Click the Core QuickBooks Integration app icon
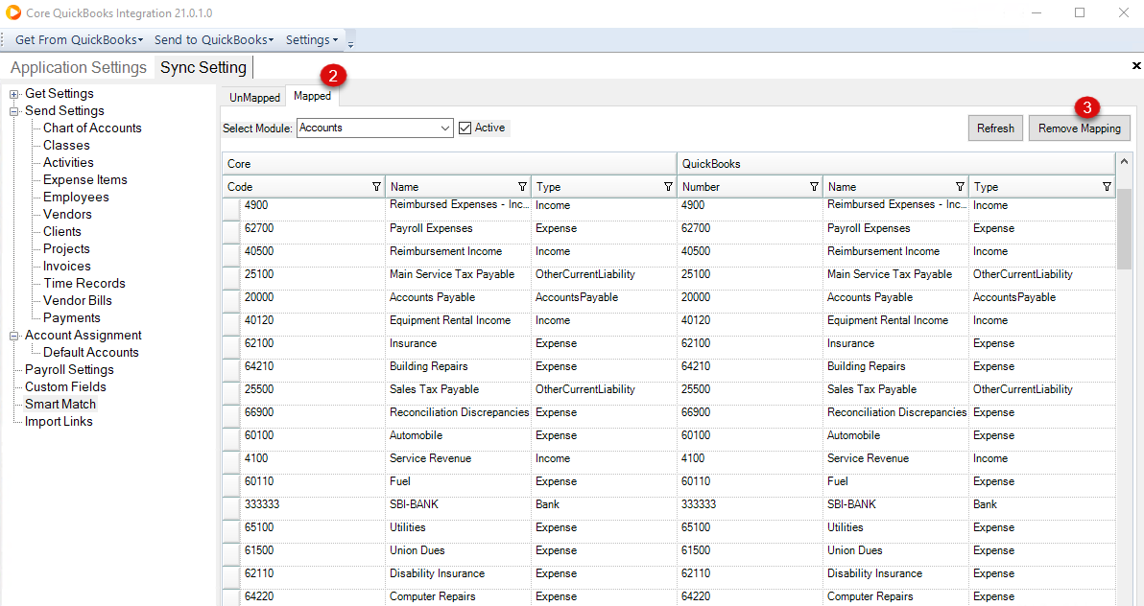1144x606 pixels. (x=13, y=12)
